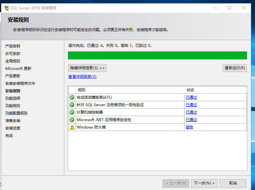Viewport: 255px width, 190px height.
Task: Select 产品密钥 step in sidebar
Action: [13, 46]
